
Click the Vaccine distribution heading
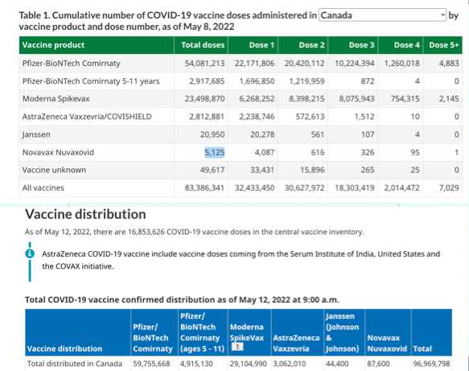[x=85, y=214]
